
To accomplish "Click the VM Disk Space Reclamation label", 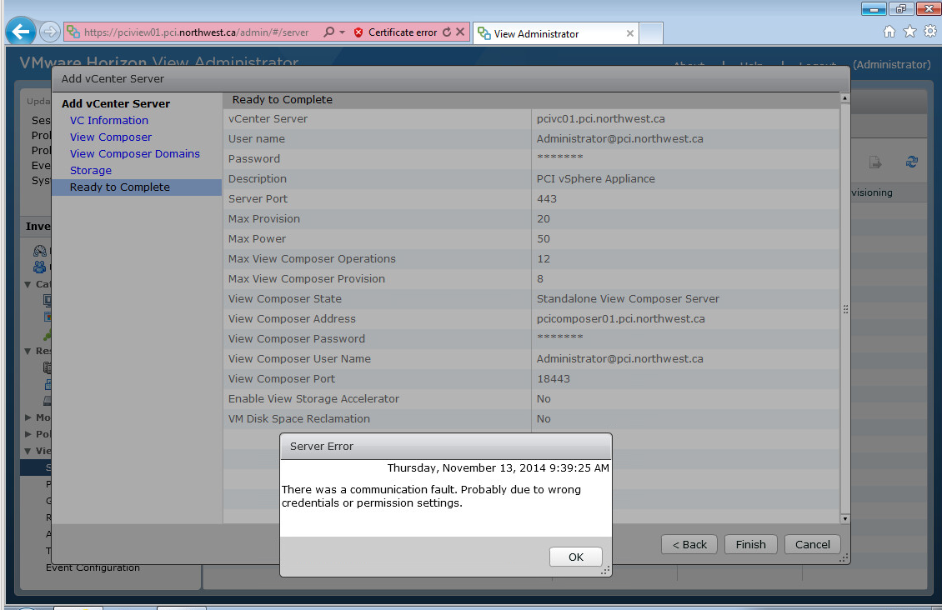I will (298, 419).
